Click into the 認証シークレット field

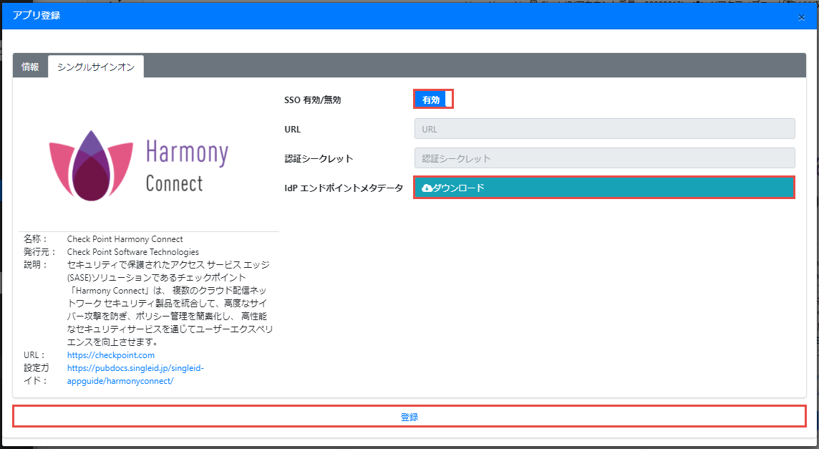(604, 158)
